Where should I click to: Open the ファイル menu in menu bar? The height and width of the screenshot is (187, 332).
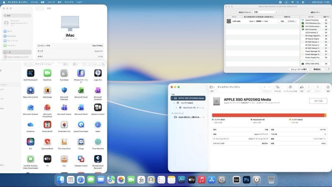pos(34,2)
